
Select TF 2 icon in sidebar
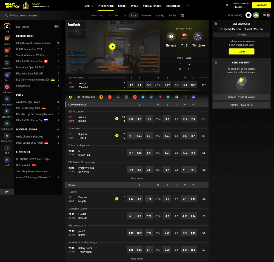coord(7,148)
